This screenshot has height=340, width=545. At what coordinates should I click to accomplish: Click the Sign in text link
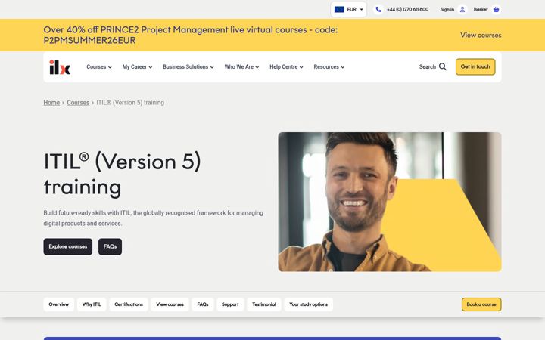pos(447,9)
